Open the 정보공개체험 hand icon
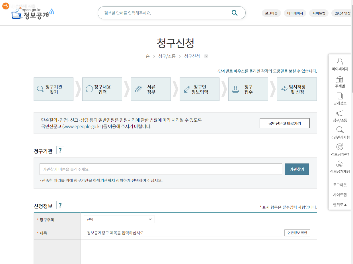The height and width of the screenshot is (264, 353). (x=340, y=164)
